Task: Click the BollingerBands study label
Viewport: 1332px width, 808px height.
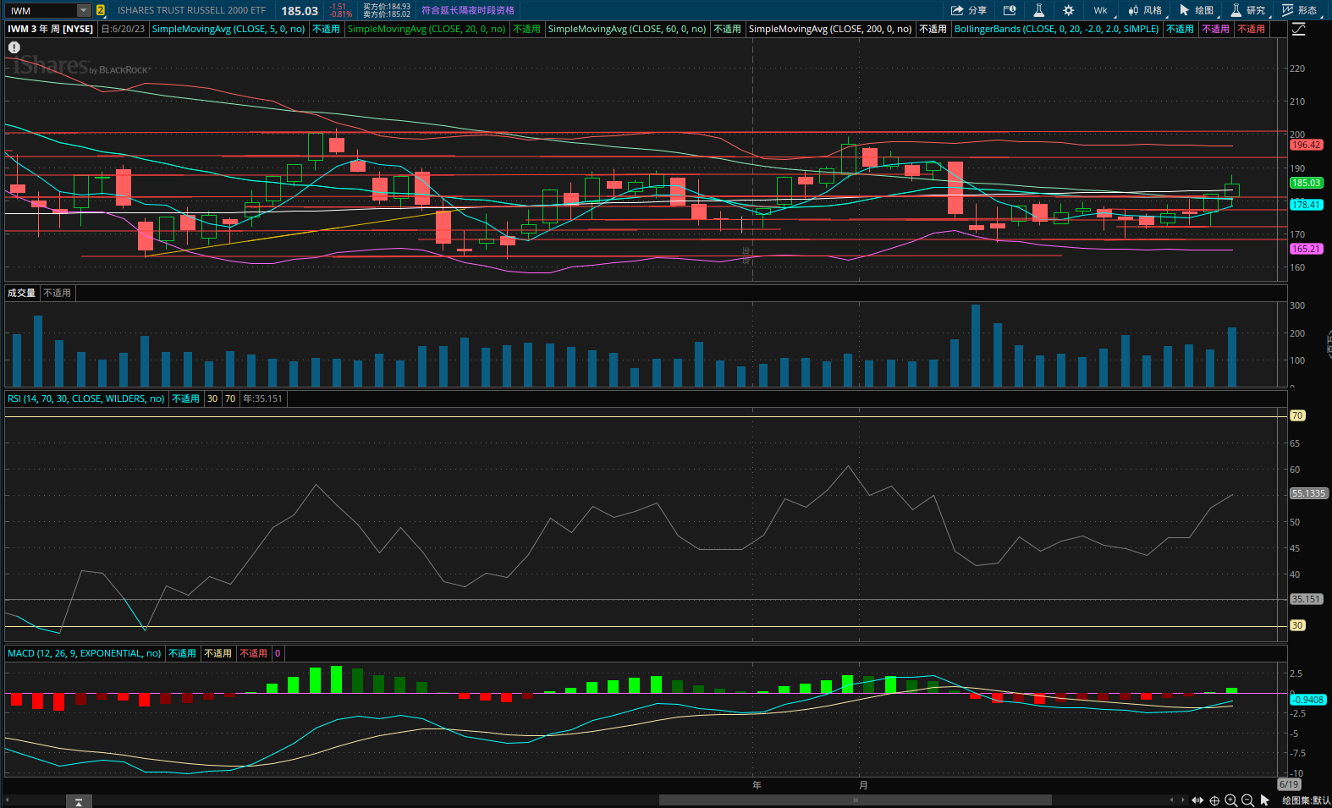Action: pyautogui.click(x=1056, y=29)
